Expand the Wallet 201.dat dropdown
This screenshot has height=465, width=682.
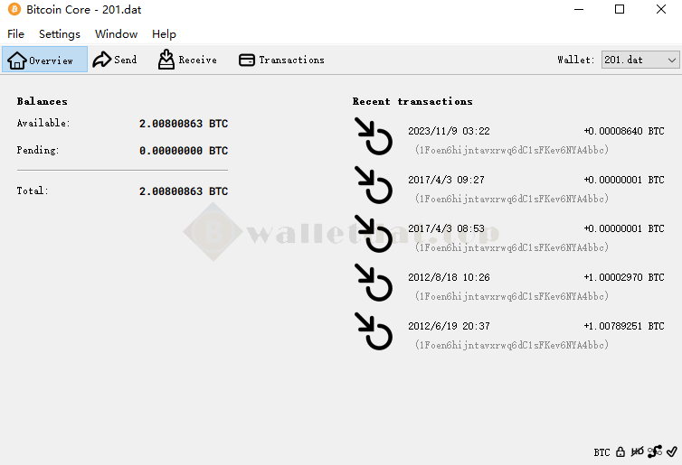[640, 60]
